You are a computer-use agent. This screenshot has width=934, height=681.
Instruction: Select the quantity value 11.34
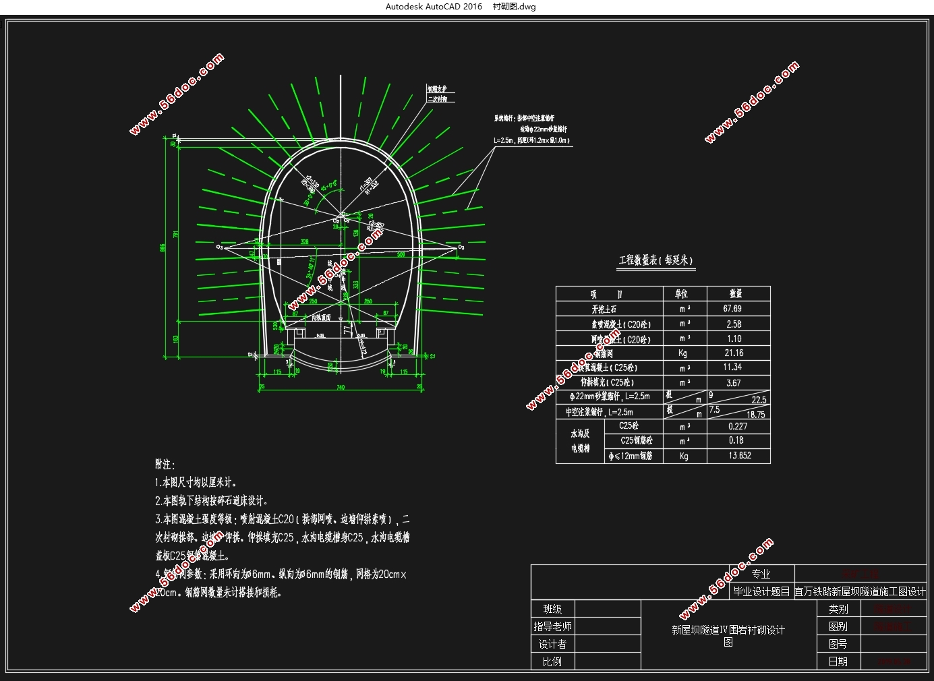click(732, 367)
